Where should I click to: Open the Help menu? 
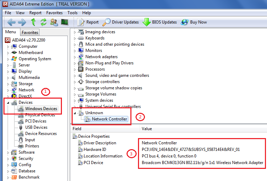click(86, 13)
